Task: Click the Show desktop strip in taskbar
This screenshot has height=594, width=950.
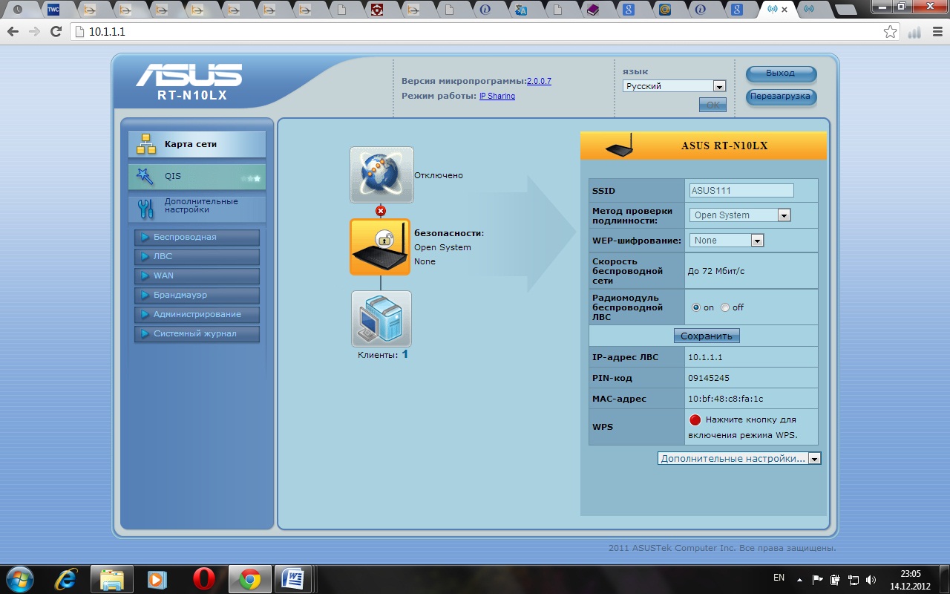Action: [x=945, y=579]
